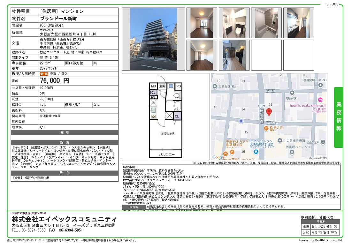Select the SCL box on the floor plan

coord(153,92)
